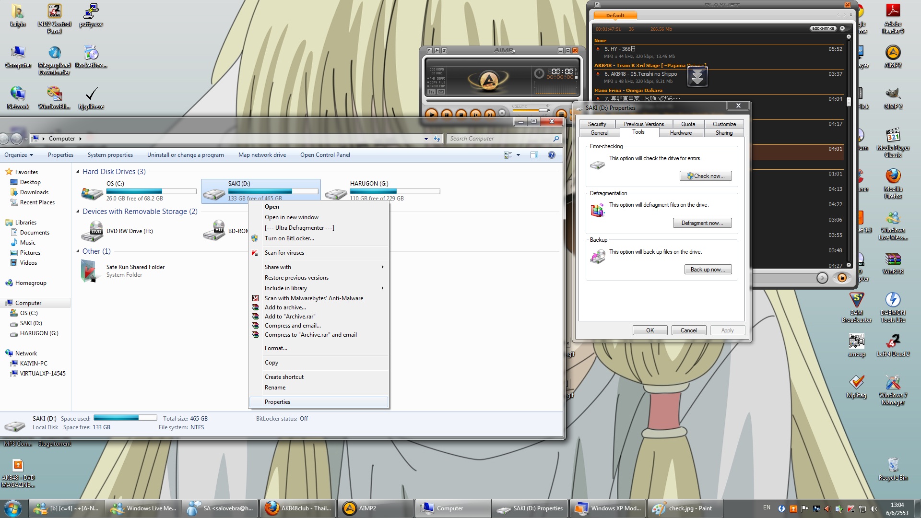Adjust the AIMP volume slider
This screenshot has height=518, width=921.
pos(543,110)
